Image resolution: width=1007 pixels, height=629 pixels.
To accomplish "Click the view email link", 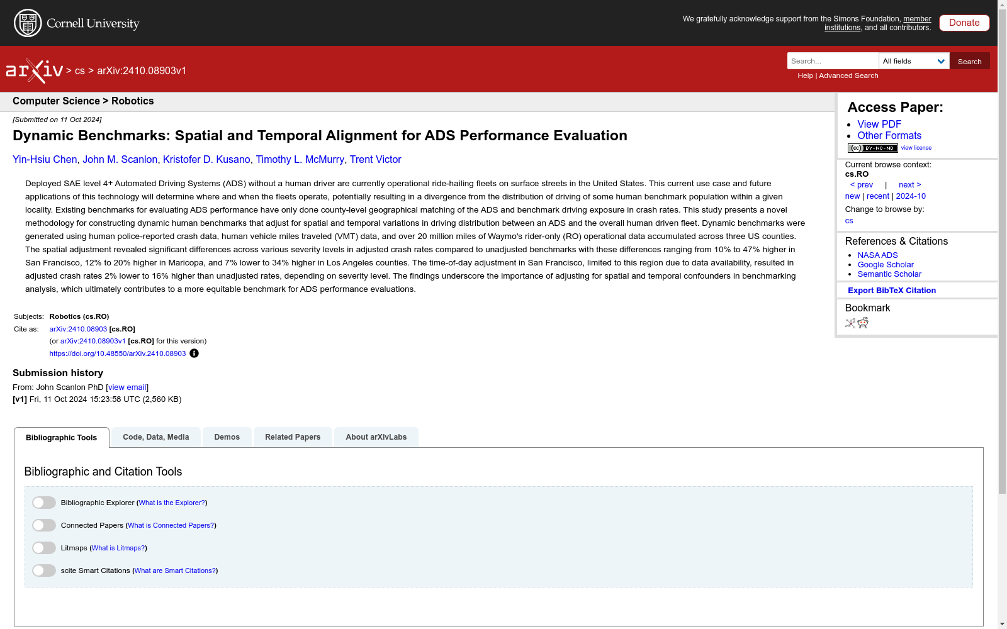I will pyautogui.click(x=127, y=387).
